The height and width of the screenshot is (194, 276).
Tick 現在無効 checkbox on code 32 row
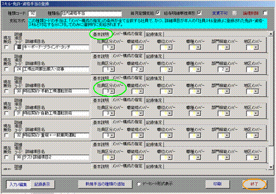6,135
